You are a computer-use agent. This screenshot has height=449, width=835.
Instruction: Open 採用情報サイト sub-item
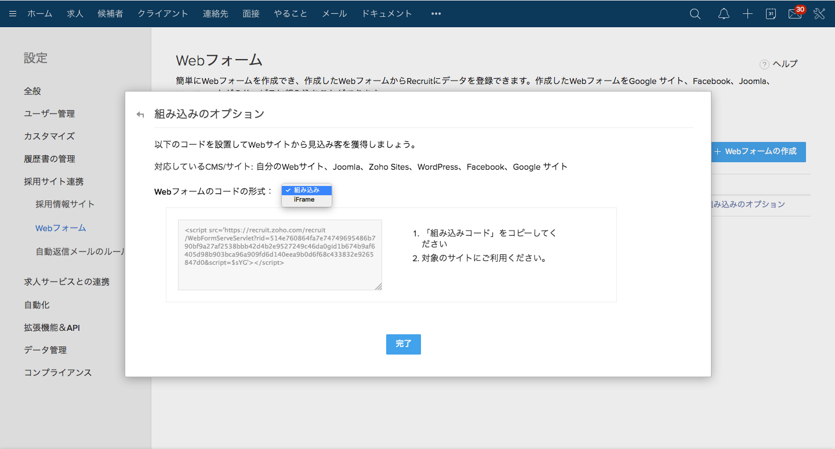pyautogui.click(x=65, y=204)
